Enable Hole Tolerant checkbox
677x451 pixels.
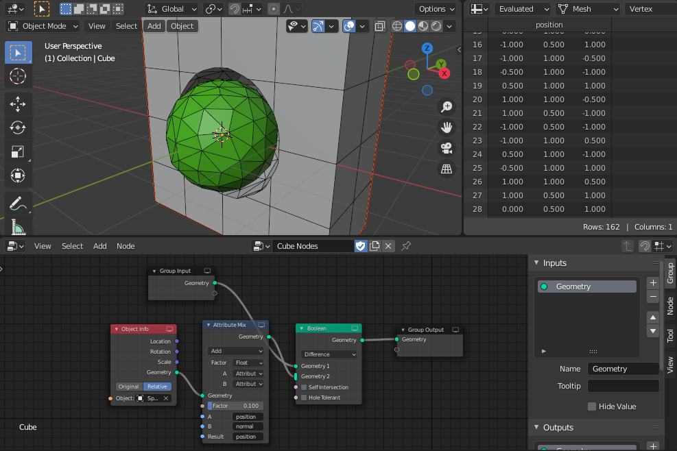(304, 398)
